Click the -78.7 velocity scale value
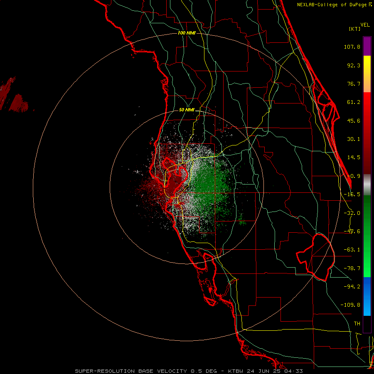The image size is (374, 374). pyautogui.click(x=352, y=268)
